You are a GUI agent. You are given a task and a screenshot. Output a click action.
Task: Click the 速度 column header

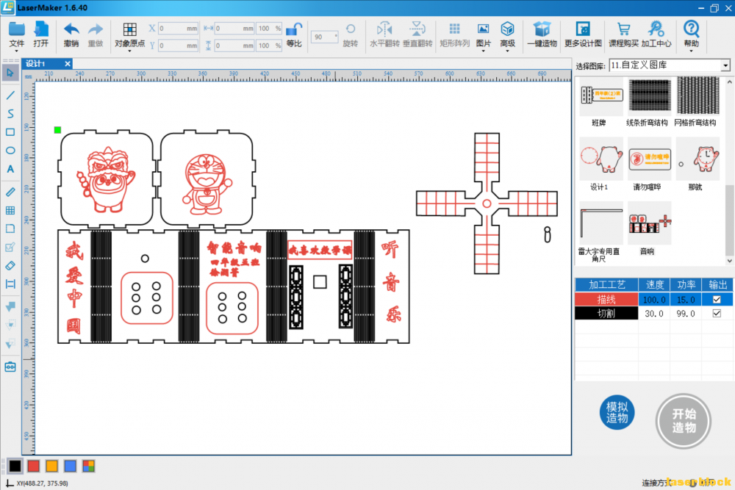point(654,285)
